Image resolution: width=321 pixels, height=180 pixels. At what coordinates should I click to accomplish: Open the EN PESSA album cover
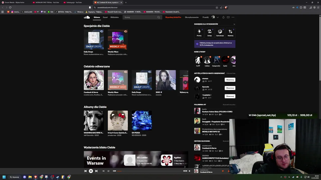(x=142, y=120)
